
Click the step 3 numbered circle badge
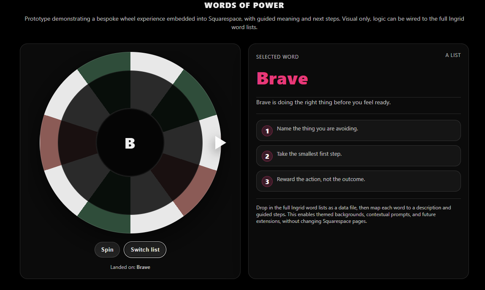[267, 182]
